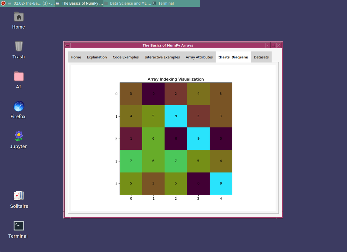Select the Interactive Examples tab
This screenshot has height=252, width=347.
pyautogui.click(x=162, y=57)
